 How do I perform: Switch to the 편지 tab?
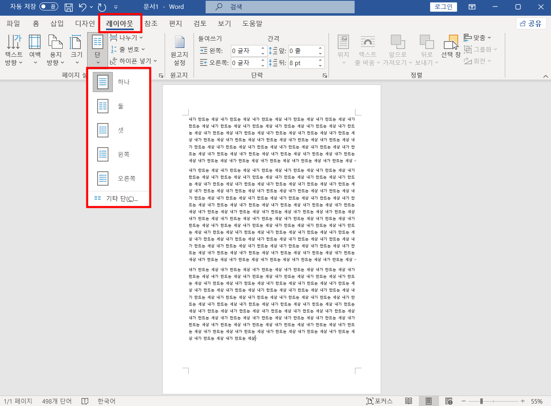pos(176,23)
